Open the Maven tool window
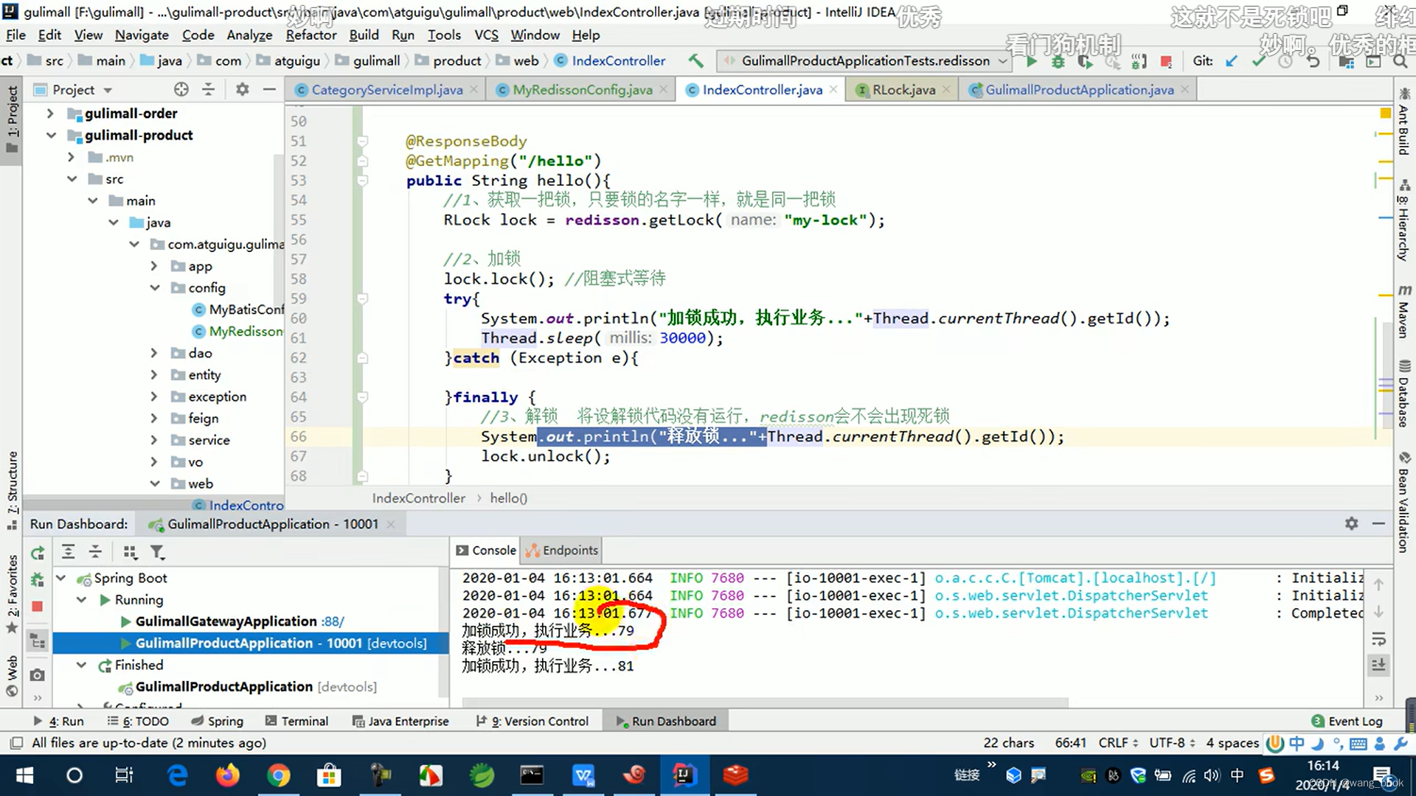 [1404, 311]
